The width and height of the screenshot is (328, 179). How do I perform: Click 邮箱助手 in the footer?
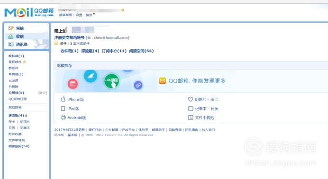pyautogui.click(x=158, y=130)
